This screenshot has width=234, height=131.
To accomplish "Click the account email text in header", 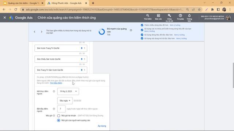I will point(214,19).
